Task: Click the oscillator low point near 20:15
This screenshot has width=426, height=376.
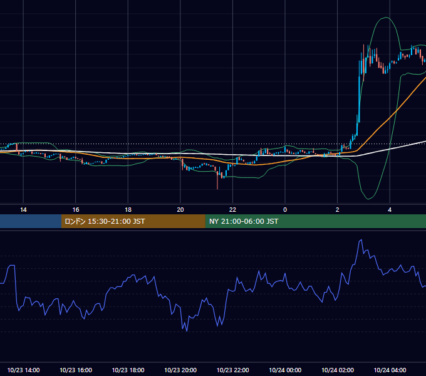Action: click(x=187, y=331)
